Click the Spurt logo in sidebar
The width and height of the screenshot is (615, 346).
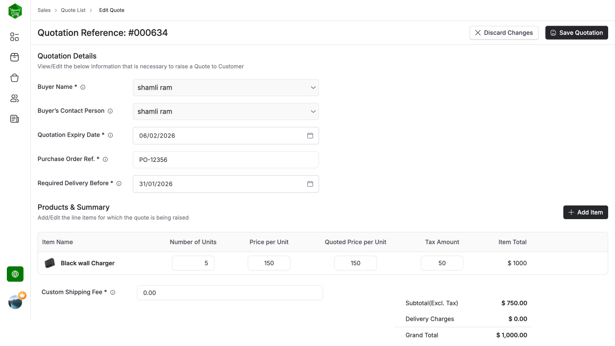15,11
